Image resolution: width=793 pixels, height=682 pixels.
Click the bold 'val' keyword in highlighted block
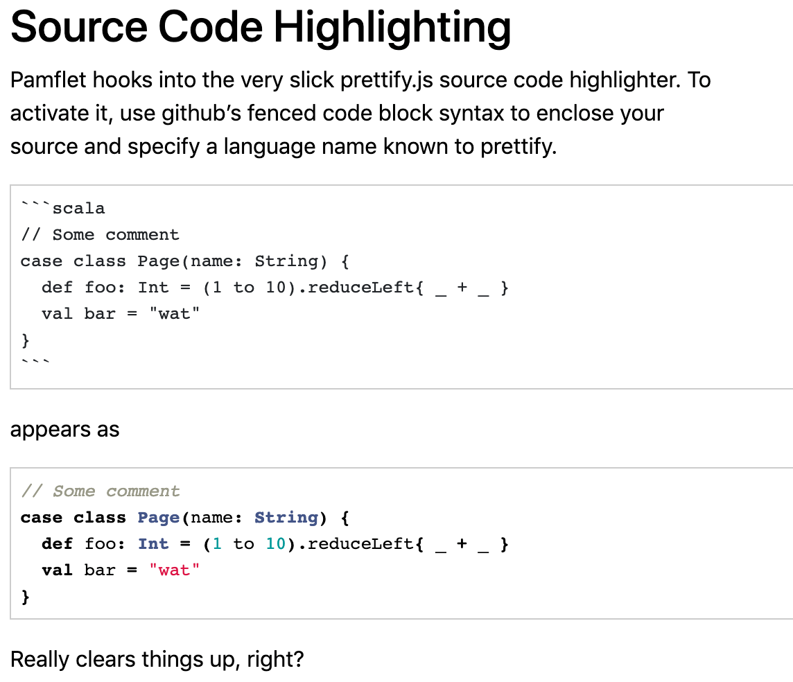[57, 570]
